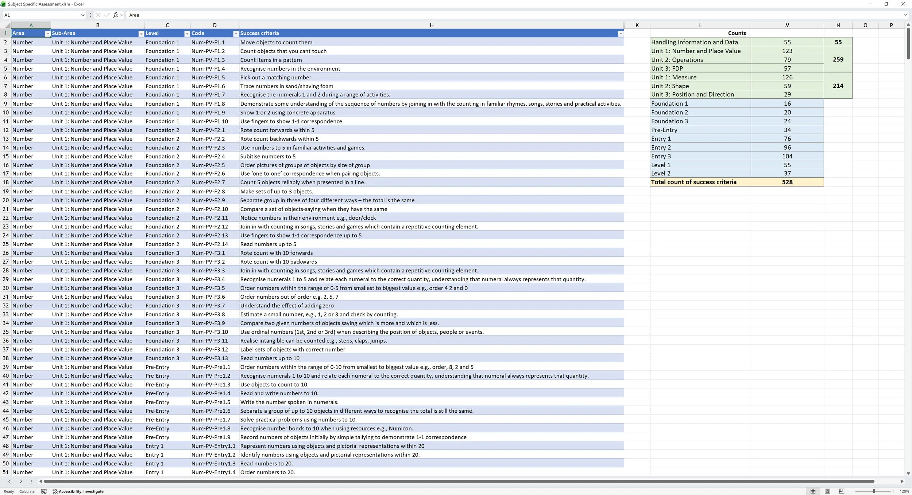912x495 pixels.
Task: Open the sheet tab options dots
Action: [x=32, y=481]
